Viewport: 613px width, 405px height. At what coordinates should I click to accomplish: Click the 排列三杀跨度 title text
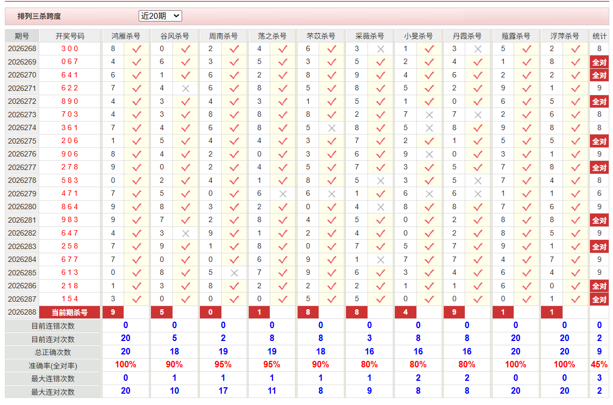pyautogui.click(x=39, y=17)
